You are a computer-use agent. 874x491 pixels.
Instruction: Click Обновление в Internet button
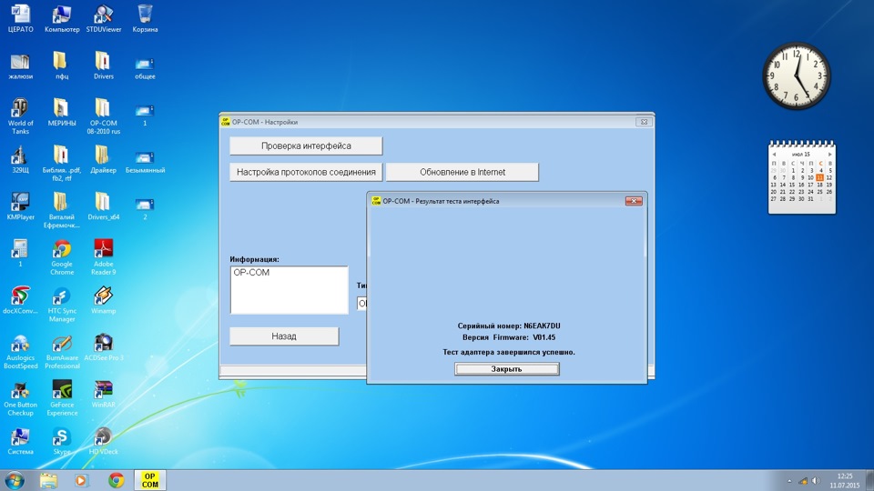[x=462, y=172]
